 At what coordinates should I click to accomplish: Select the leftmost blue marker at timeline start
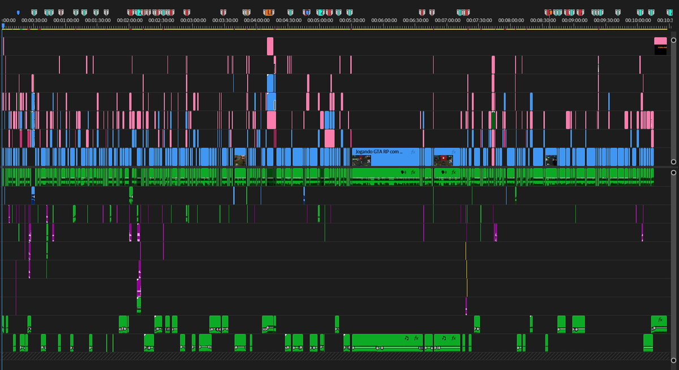[x=18, y=12]
